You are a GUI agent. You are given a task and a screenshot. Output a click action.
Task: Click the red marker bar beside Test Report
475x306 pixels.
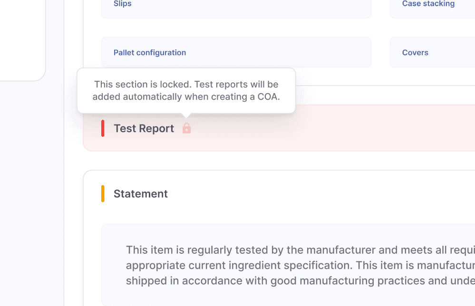point(103,128)
